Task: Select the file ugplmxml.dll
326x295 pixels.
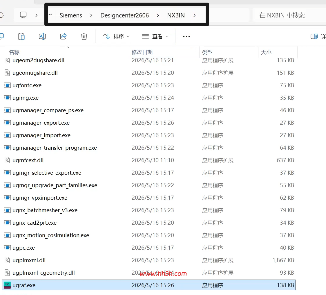Action: click(149, 260)
